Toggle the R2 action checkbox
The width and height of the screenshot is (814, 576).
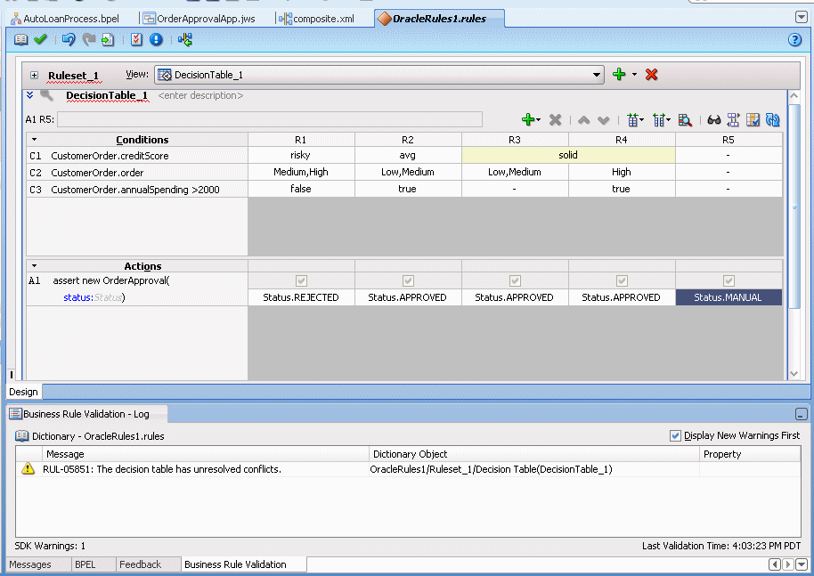click(x=408, y=280)
